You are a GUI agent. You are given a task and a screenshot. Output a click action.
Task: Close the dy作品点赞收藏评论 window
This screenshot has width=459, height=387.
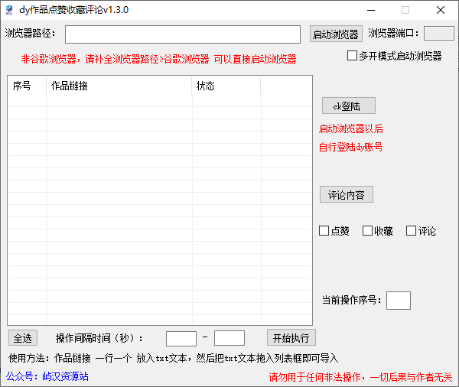441,10
